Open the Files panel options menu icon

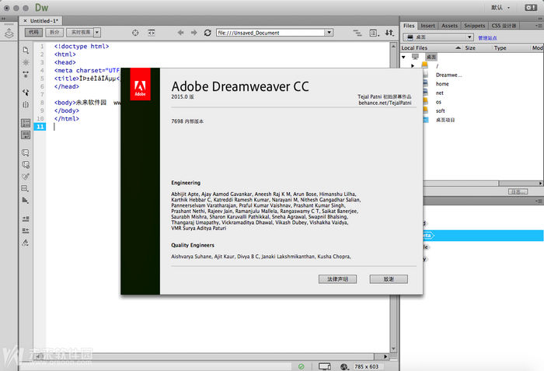539,26
